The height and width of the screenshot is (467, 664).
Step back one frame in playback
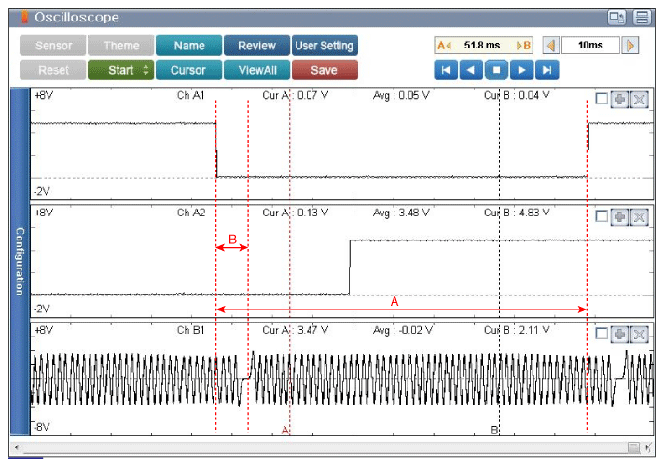(471, 70)
